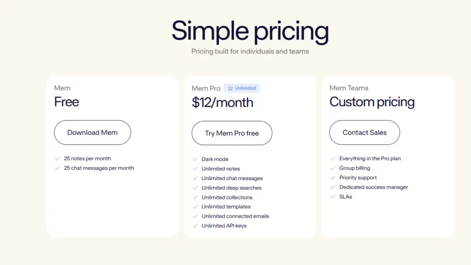Click the Download Mem button
This screenshot has height=265, width=471.
92,133
